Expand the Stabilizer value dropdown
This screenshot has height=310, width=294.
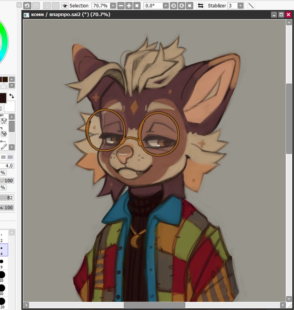[x=240, y=6]
